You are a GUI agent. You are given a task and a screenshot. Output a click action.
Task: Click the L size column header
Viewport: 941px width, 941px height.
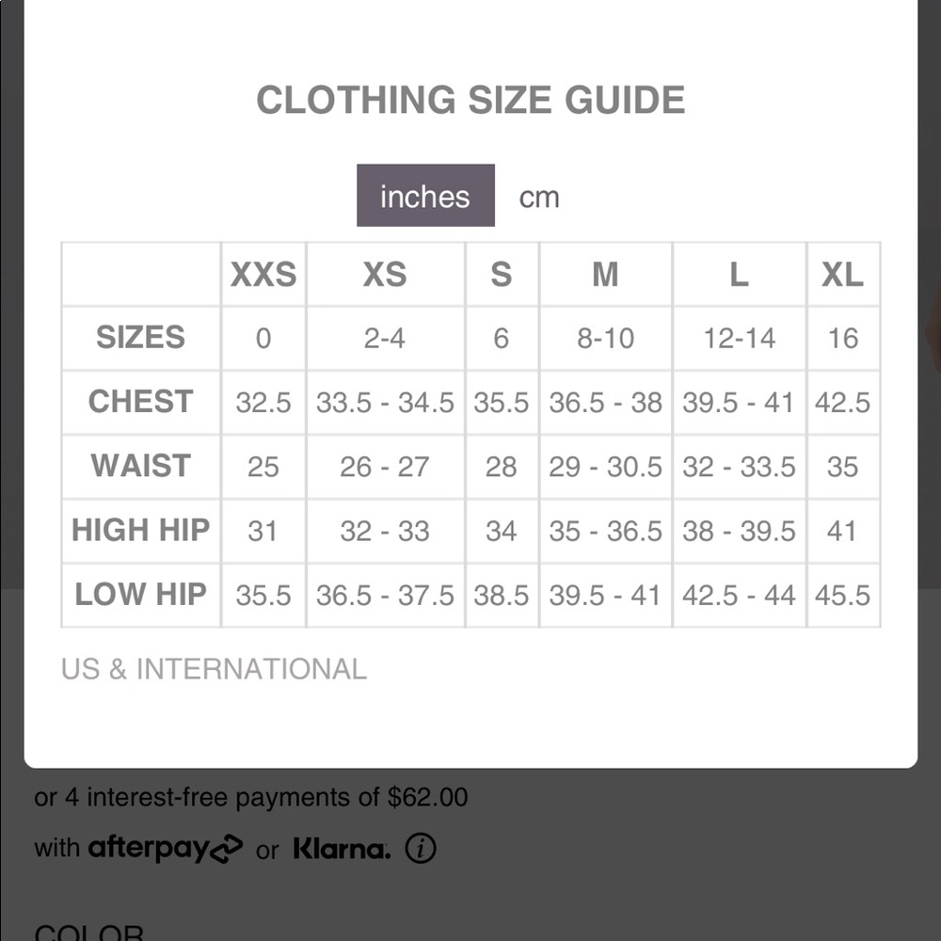click(739, 274)
